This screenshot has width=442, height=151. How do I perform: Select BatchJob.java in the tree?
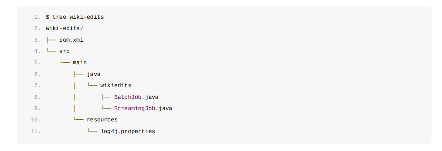pyautogui.click(x=136, y=97)
